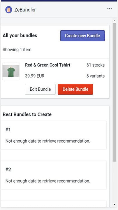Click the vertical scrollbar thumb
Screen dimensions: 118x210
point(115,92)
